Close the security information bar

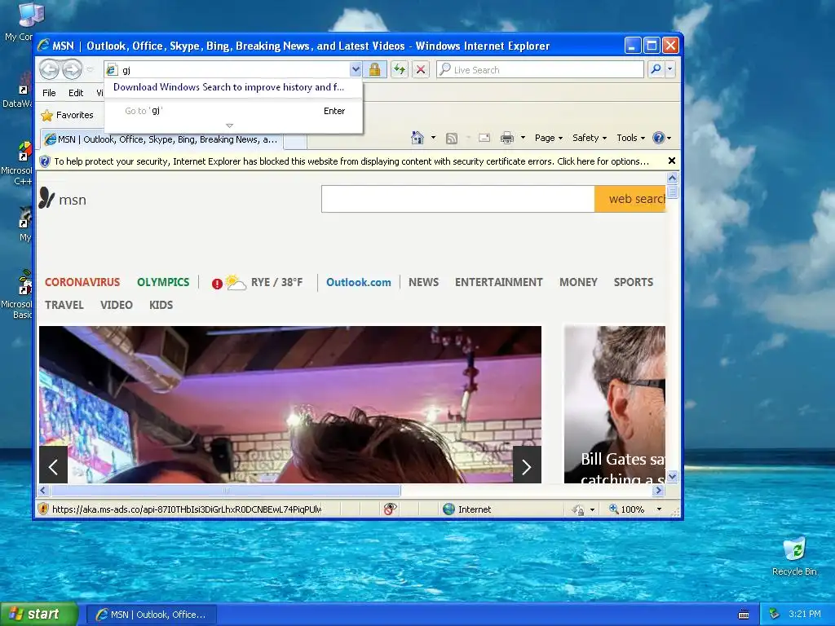point(672,161)
